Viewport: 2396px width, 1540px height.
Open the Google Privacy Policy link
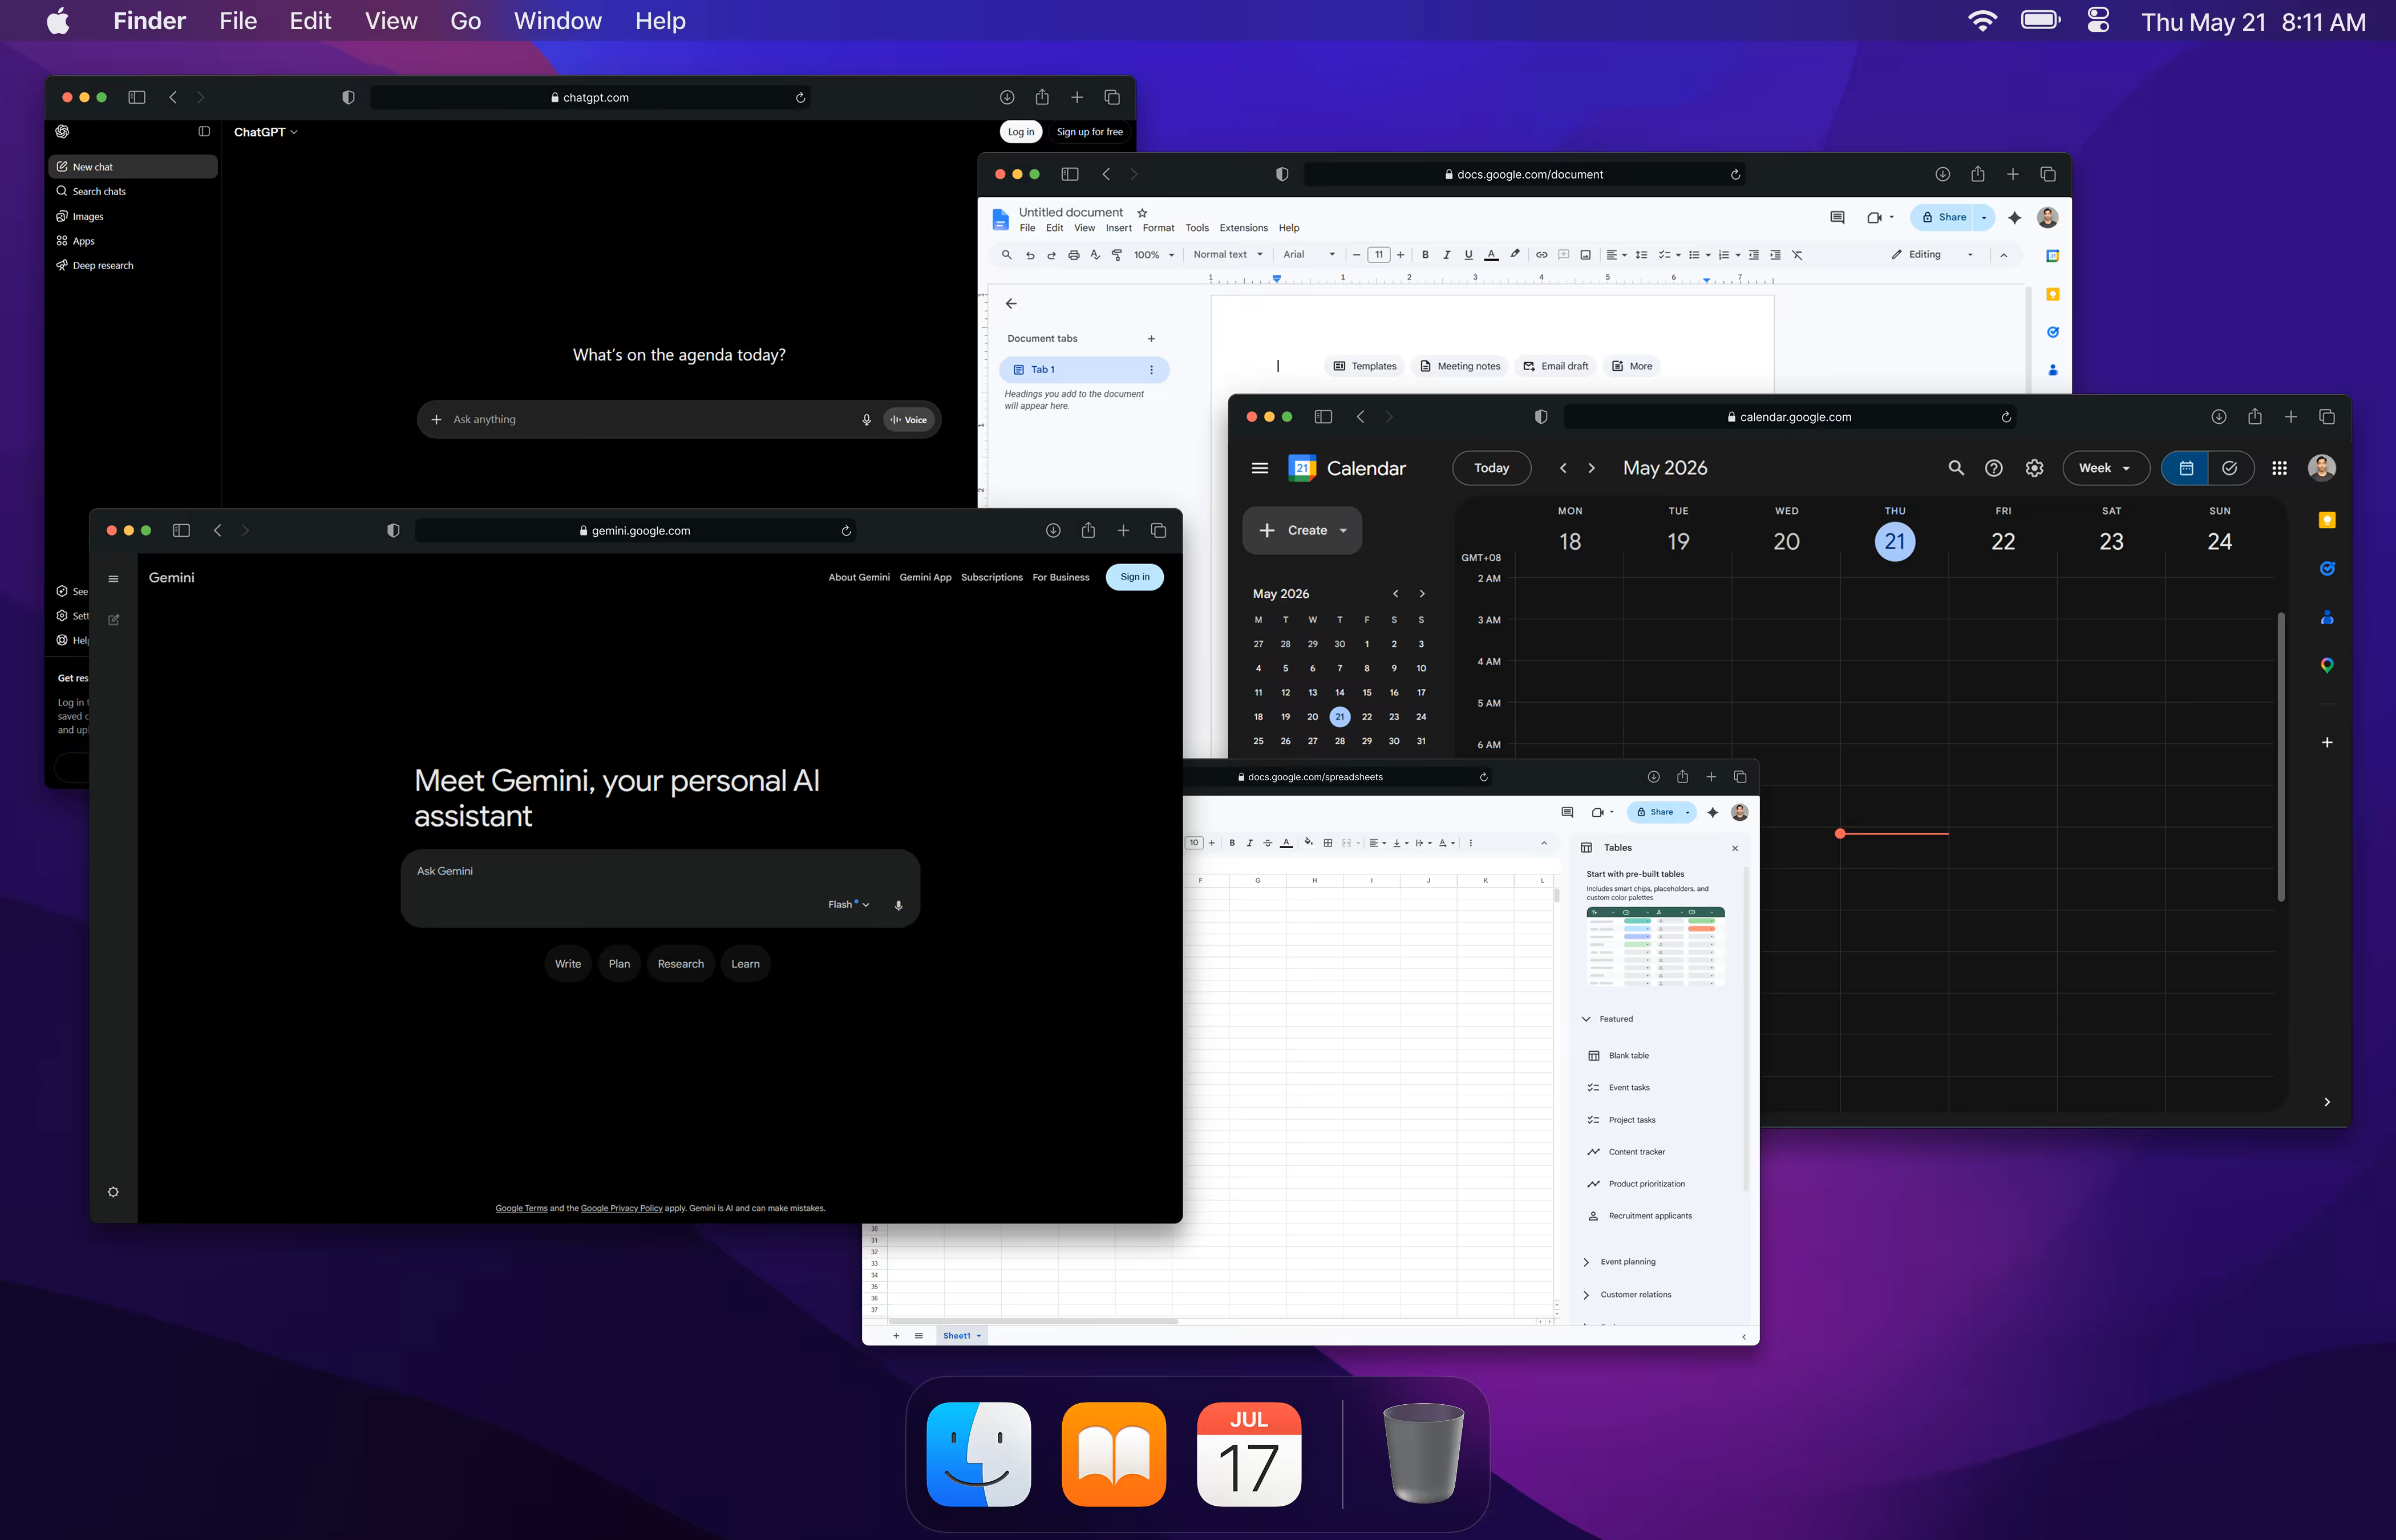pyautogui.click(x=621, y=1208)
